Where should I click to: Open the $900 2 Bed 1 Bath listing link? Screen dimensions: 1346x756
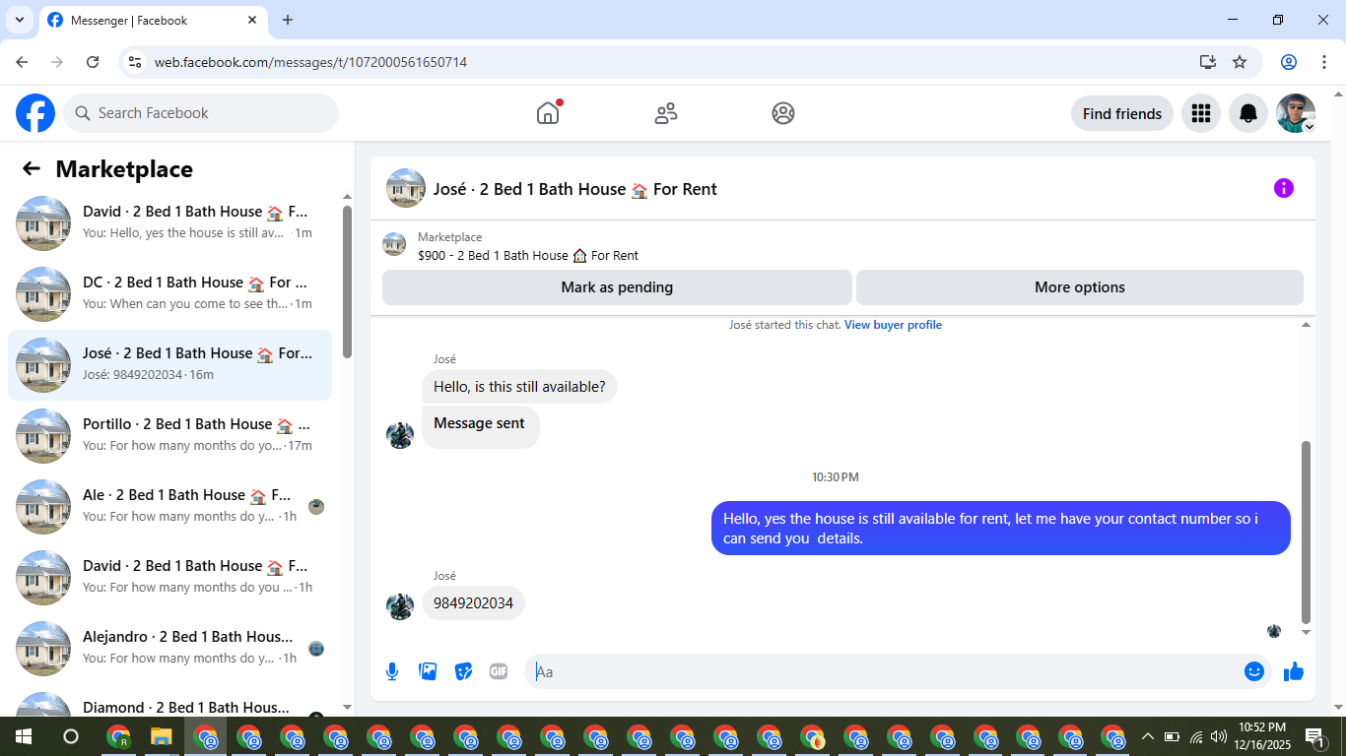[x=528, y=255]
